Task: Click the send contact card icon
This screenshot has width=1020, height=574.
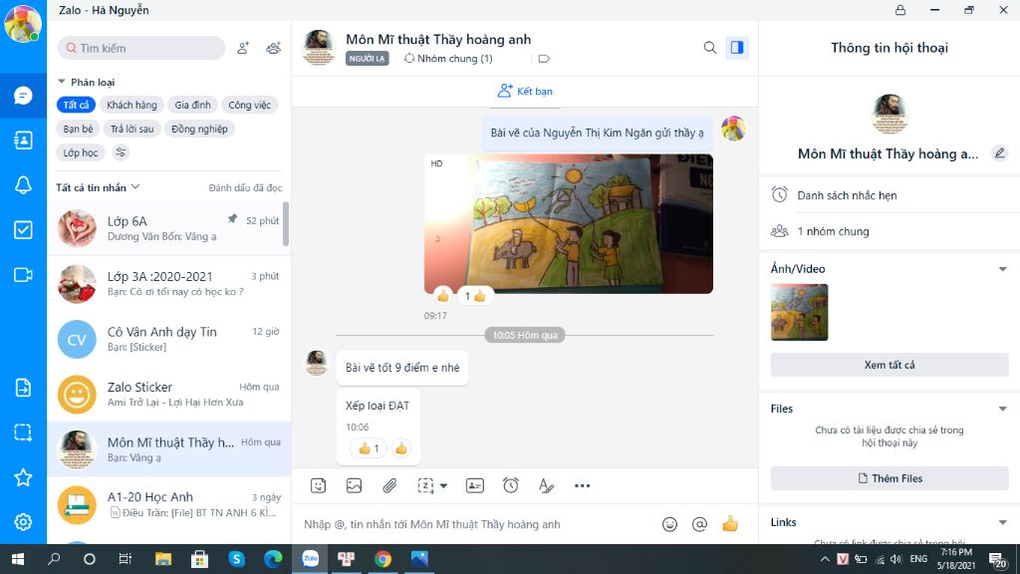Action: (475, 485)
